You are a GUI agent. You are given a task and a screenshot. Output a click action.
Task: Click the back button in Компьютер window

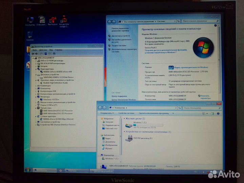coord(100,108)
